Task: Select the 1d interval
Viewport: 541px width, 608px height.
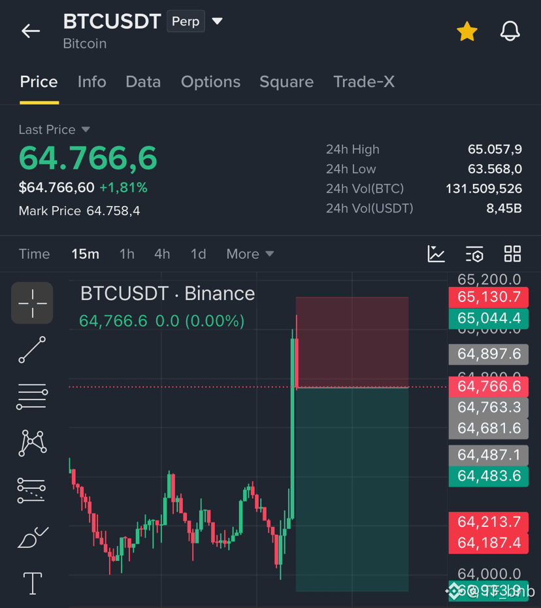Action: [x=198, y=254]
